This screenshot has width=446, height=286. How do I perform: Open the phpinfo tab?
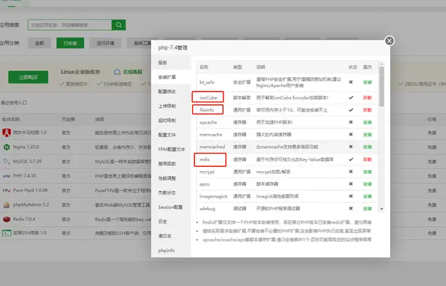[x=171, y=251]
